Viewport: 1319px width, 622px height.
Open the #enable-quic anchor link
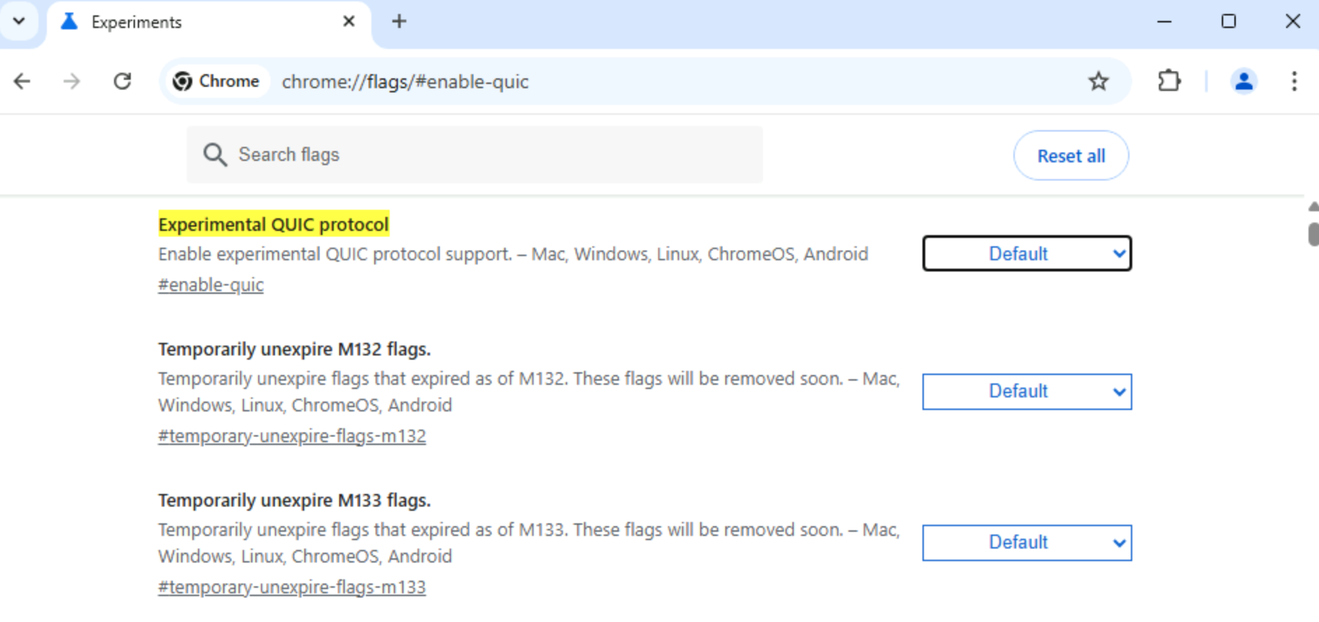coord(211,285)
